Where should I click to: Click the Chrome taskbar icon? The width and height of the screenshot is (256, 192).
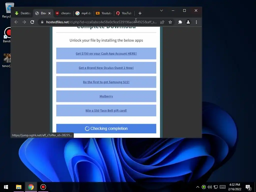pos(31,187)
